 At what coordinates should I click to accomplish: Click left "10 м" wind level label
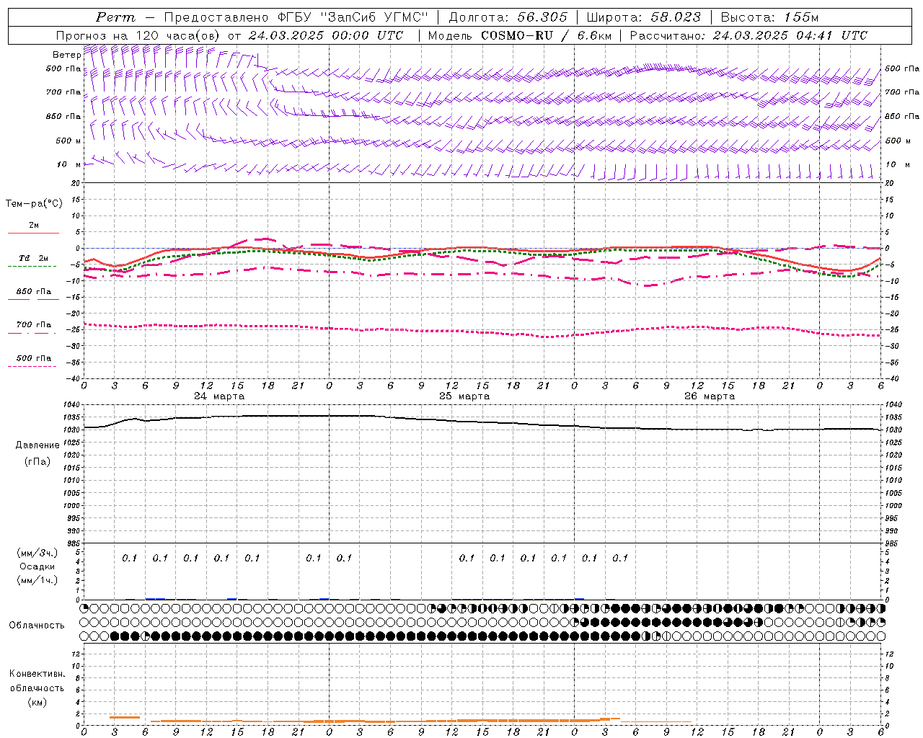[69, 165]
